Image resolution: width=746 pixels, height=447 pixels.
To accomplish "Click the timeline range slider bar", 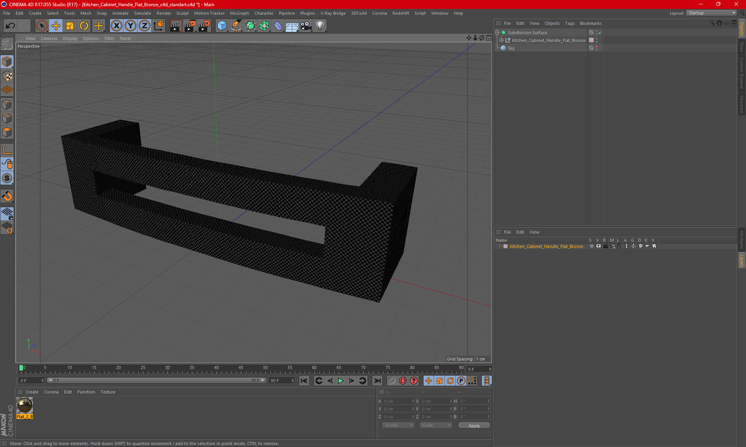I will point(157,380).
